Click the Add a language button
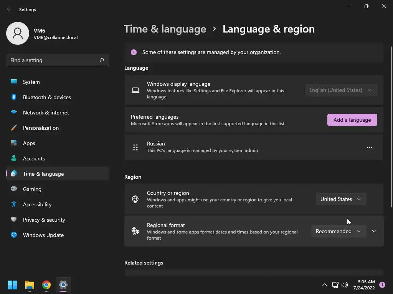The width and height of the screenshot is (393, 294). pyautogui.click(x=352, y=120)
